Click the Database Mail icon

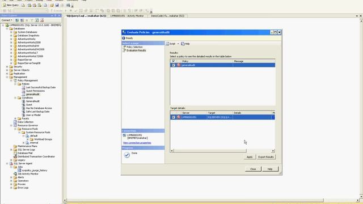tap(15, 153)
